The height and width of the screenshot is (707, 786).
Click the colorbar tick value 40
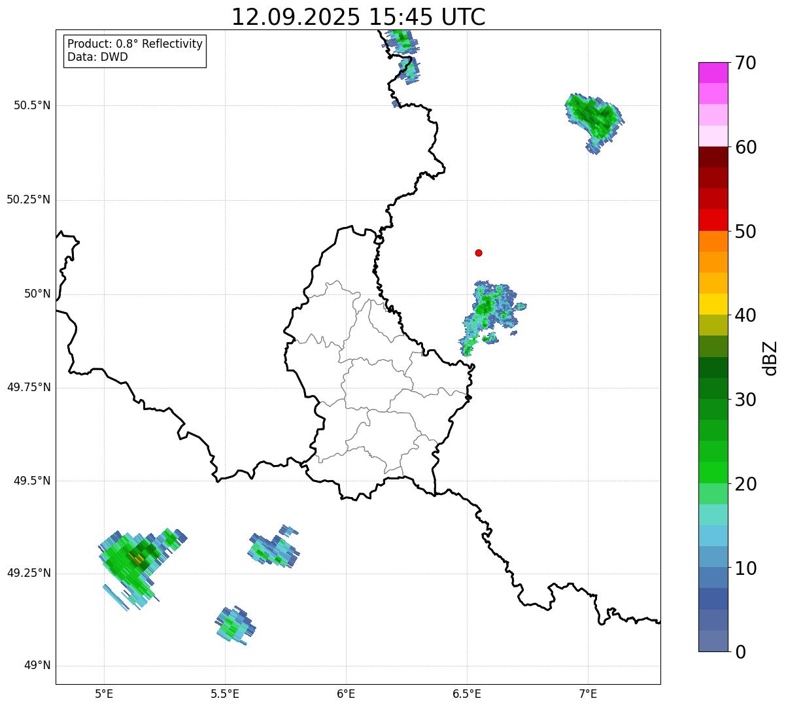click(745, 315)
